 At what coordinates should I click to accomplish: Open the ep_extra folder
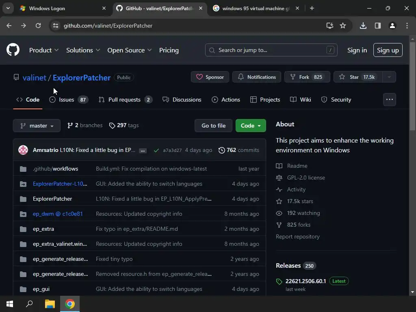[x=43, y=229]
